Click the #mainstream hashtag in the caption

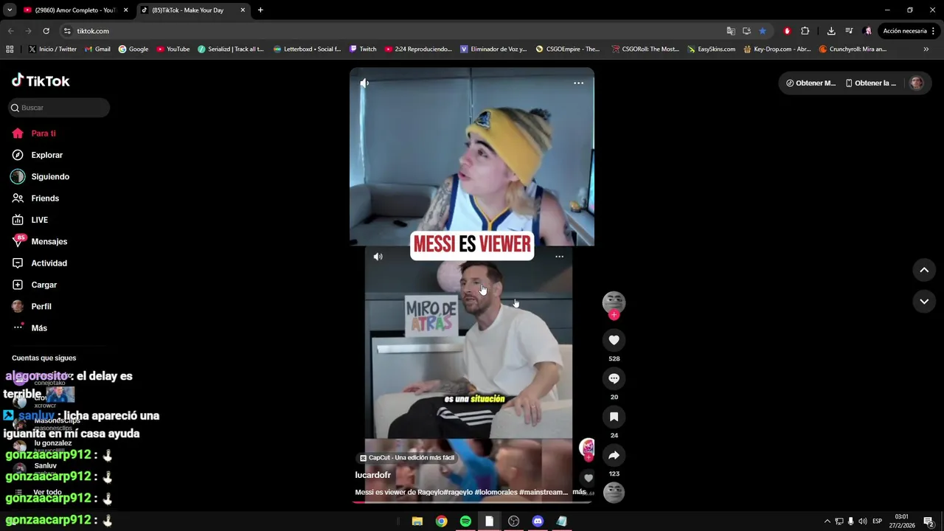click(x=543, y=492)
